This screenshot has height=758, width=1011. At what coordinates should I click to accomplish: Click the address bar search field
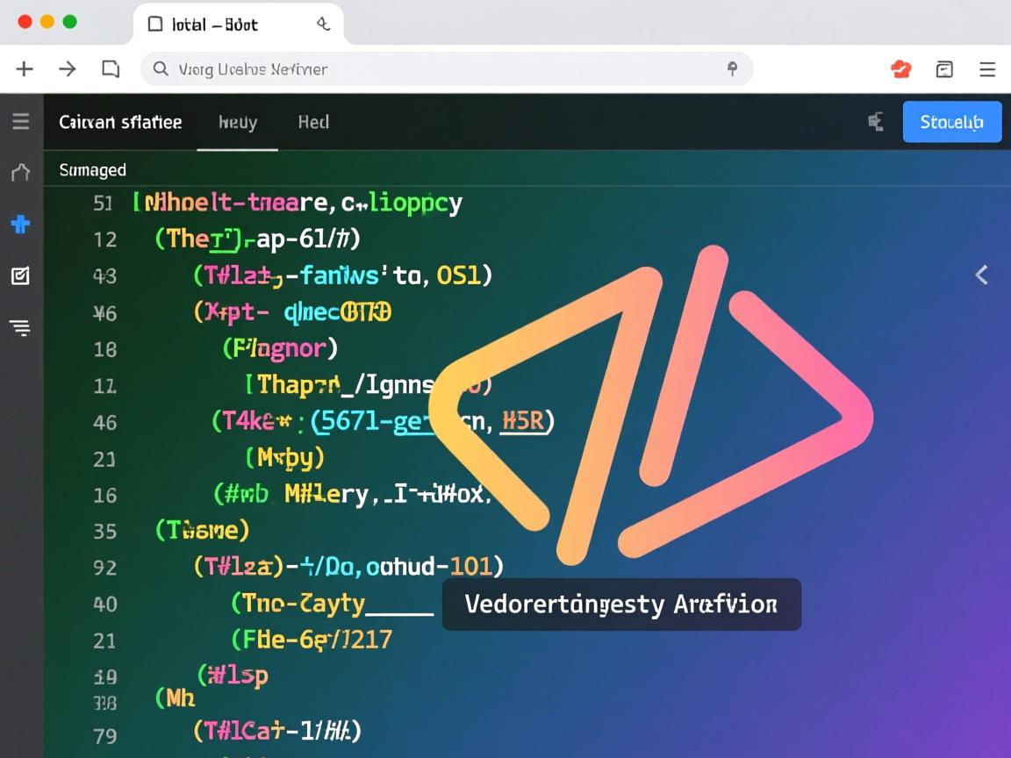(439, 68)
